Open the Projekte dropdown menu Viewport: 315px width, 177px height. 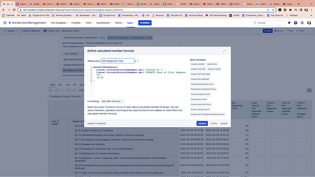click(x=77, y=23)
